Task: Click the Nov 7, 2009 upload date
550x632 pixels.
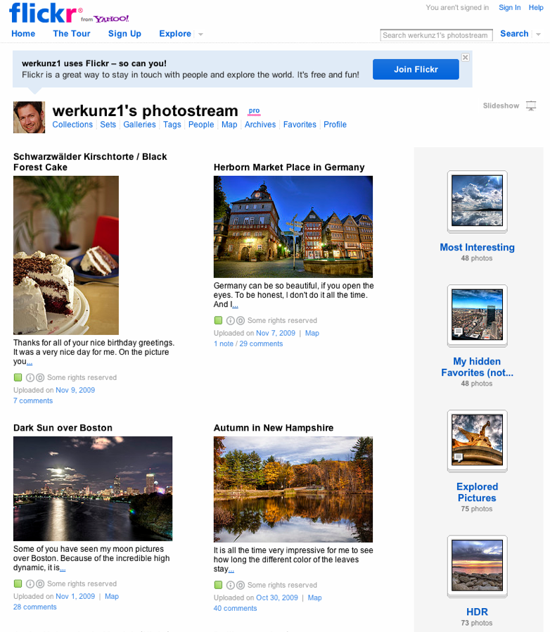Action: [276, 333]
